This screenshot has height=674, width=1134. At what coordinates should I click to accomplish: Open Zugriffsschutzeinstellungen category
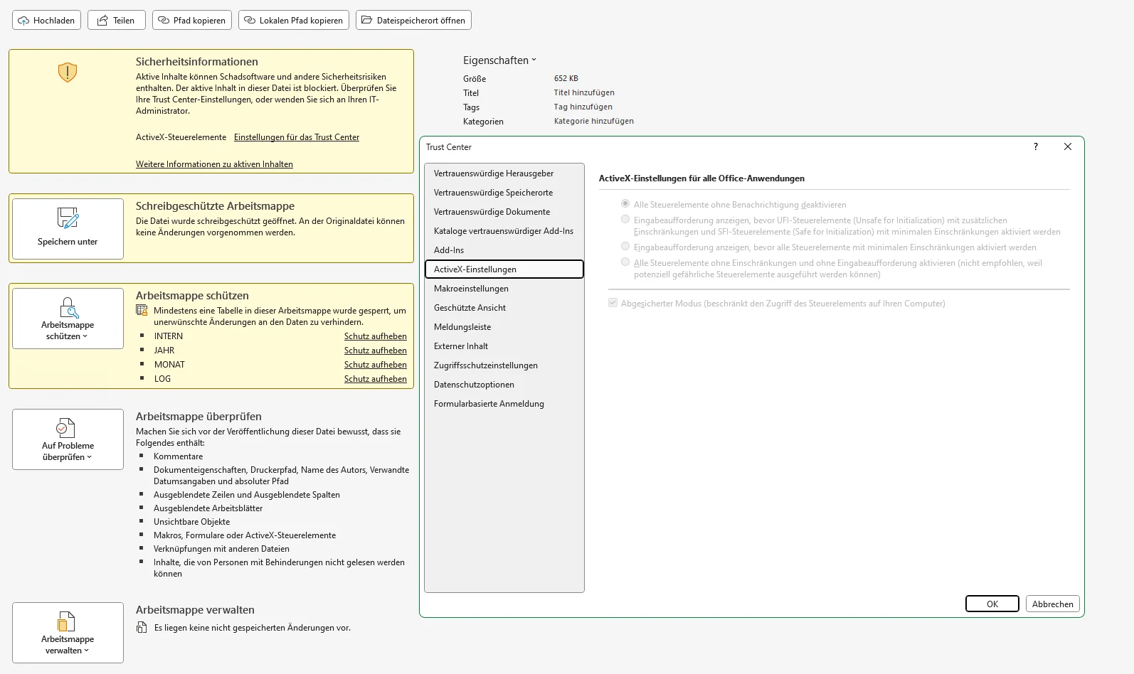pos(504,365)
